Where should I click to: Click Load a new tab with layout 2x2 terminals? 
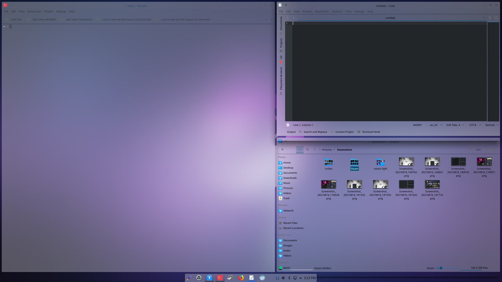coord(127,19)
